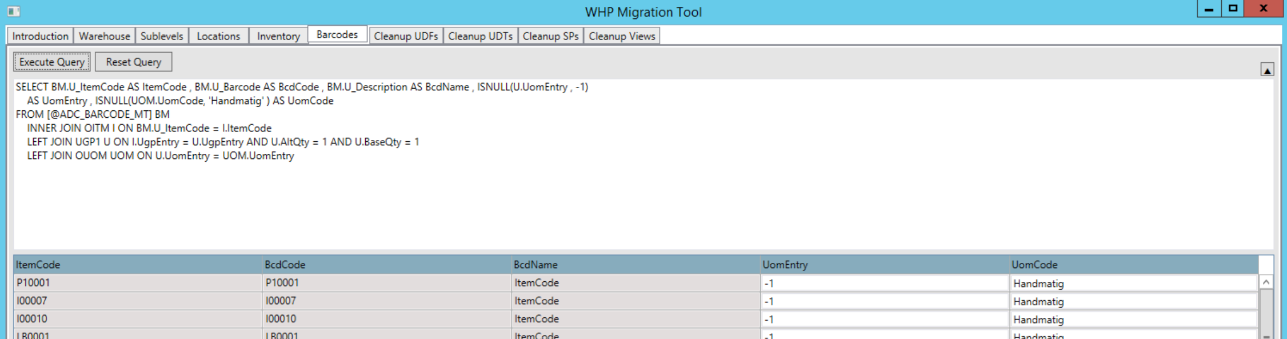Click Execute Query button
Image resolution: width=1287 pixels, height=339 pixels.
pyautogui.click(x=52, y=62)
